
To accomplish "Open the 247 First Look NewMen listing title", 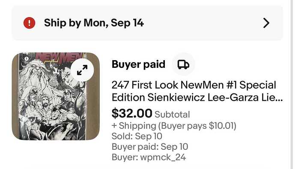I will 197,91.
